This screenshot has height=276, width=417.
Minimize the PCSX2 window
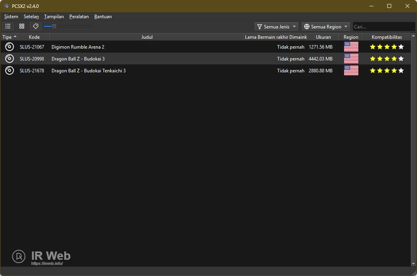(x=371, y=6)
